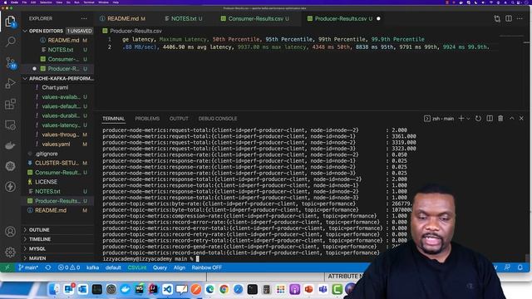This screenshot has width=532, height=299.
Task: Open NOTES.txt under Open Editors
Action: (x=58, y=50)
